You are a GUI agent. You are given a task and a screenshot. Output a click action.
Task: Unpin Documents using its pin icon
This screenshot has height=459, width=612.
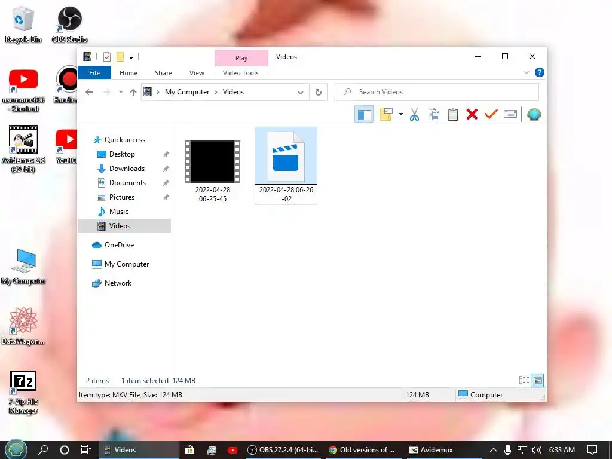(166, 183)
